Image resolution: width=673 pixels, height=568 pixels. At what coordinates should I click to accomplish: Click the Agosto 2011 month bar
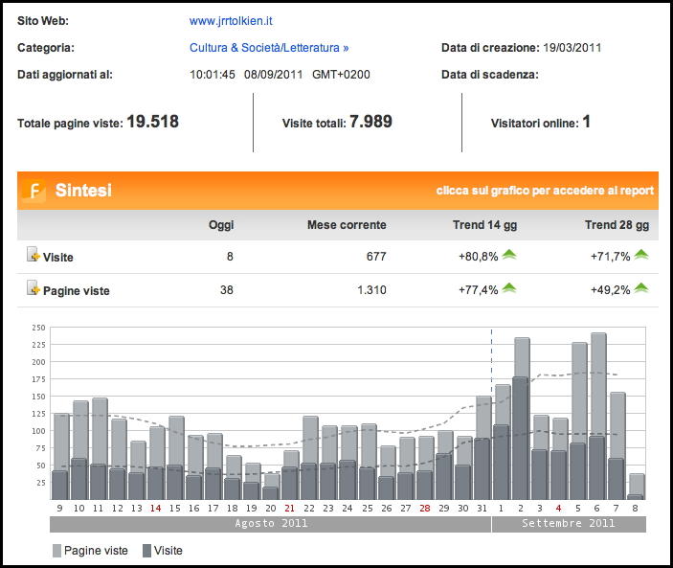pos(270,524)
